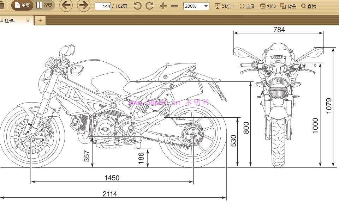Screen dimensions: 339x203
Task: Switch to double page view (双页)
Action: (x=44, y=6)
